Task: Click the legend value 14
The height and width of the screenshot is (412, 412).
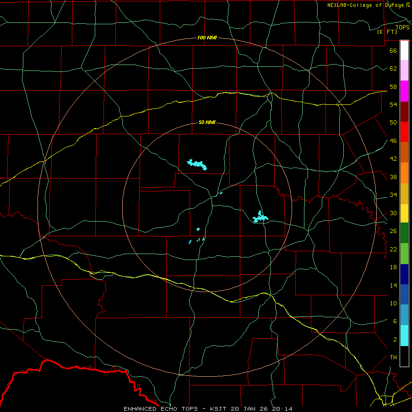Action: click(393, 286)
